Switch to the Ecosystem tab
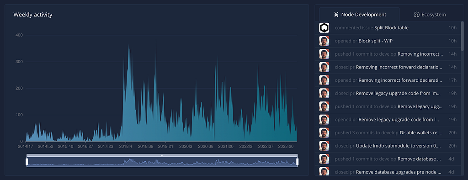Viewport: 468px width, 180px height. [430, 15]
